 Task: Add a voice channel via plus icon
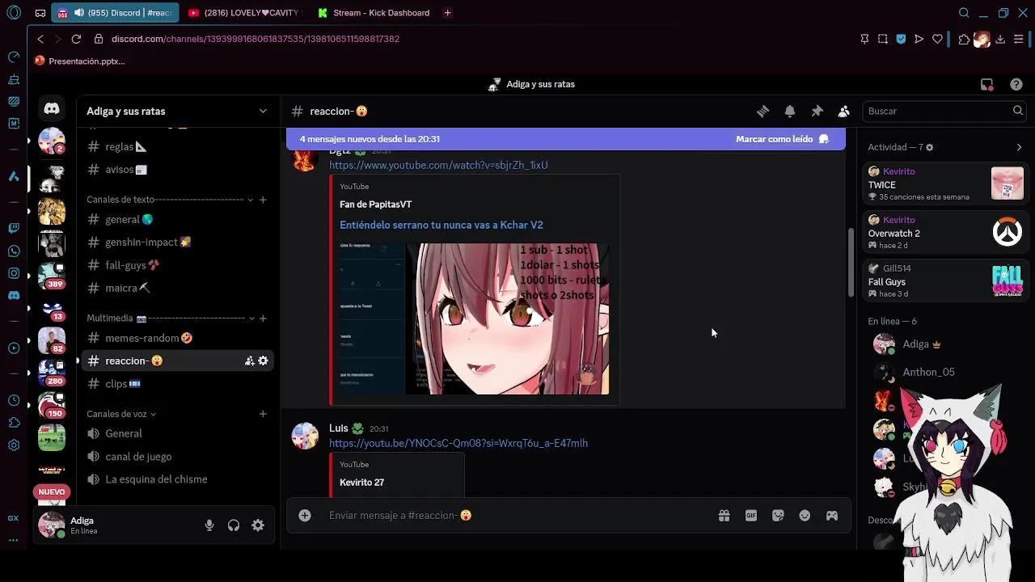[x=263, y=414]
